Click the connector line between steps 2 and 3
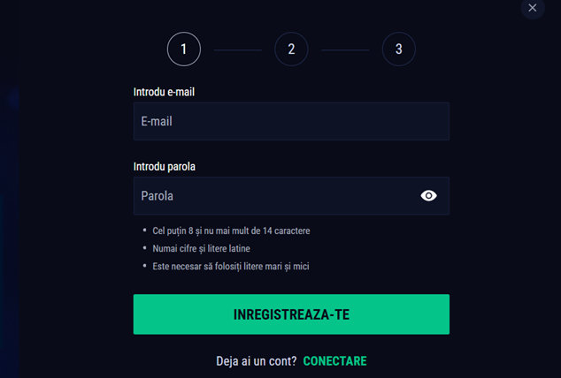 click(x=345, y=50)
